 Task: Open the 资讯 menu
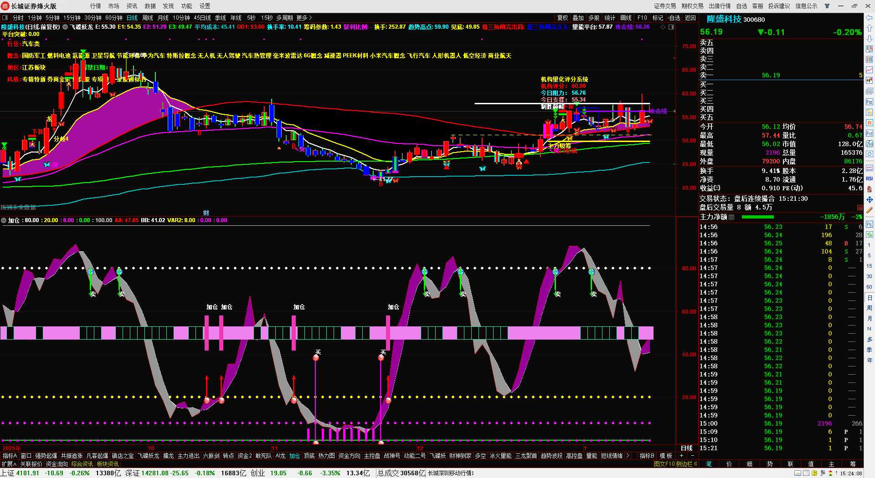tap(132, 6)
